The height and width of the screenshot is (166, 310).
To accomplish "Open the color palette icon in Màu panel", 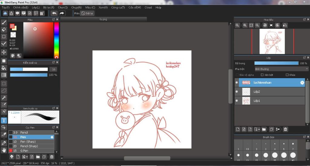I will tap(13, 56).
